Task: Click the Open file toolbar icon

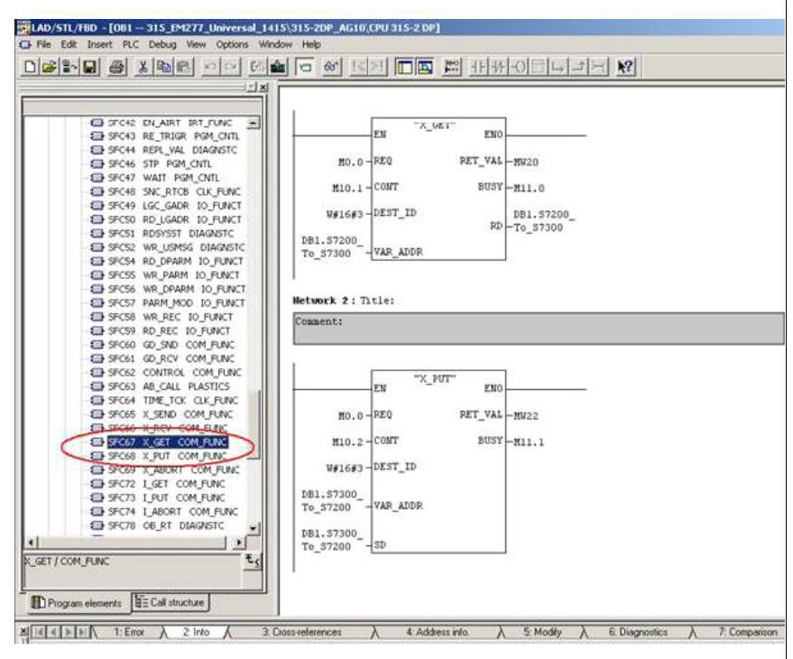Action: 51,66
